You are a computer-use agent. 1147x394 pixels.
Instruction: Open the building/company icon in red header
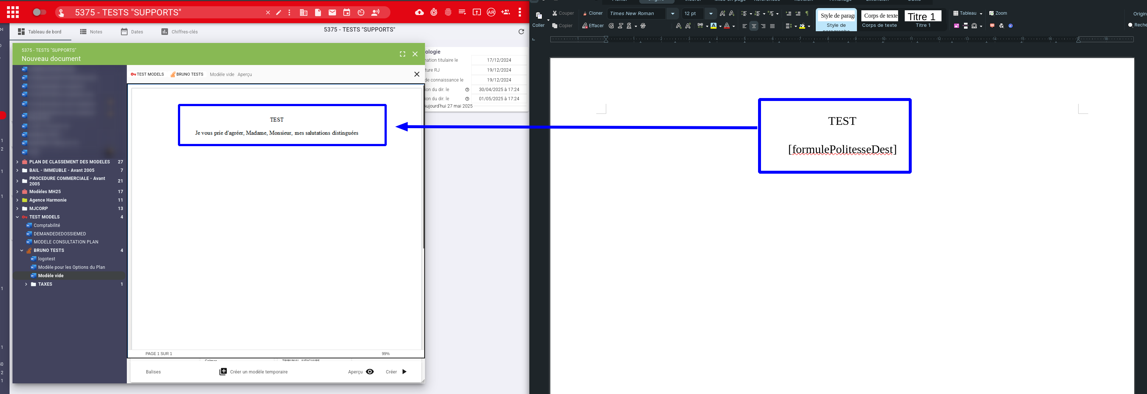point(304,12)
